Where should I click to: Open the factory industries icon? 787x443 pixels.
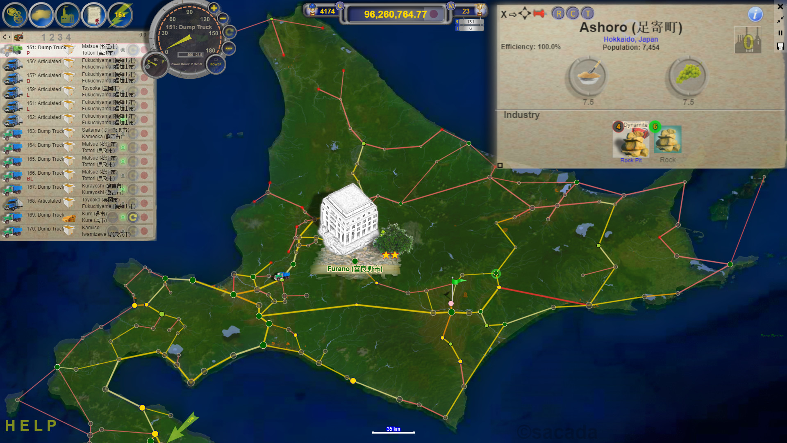[67, 15]
